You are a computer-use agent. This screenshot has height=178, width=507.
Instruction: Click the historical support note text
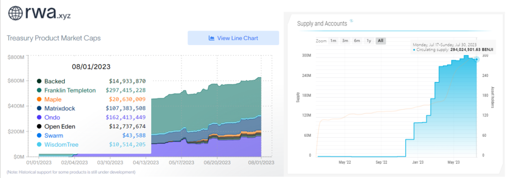[71, 172]
